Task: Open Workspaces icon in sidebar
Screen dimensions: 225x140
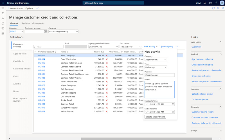Action: pyautogui.click(x=3, y=29)
